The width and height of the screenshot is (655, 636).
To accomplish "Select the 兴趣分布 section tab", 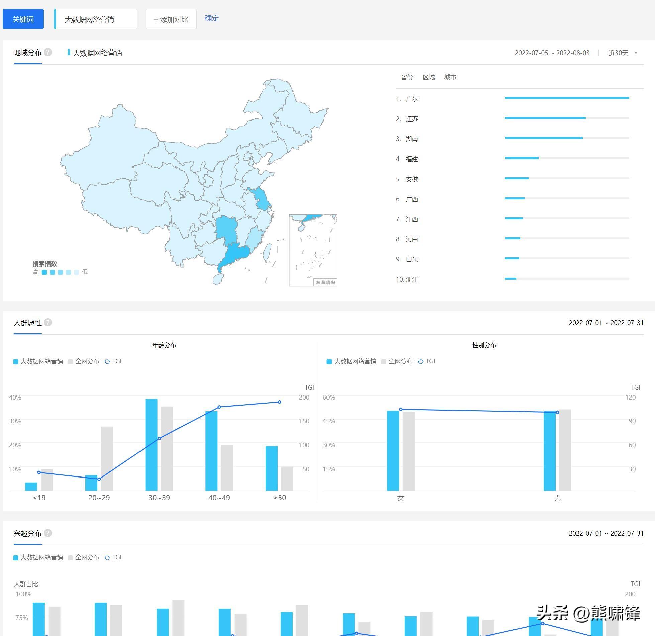I will [x=27, y=534].
